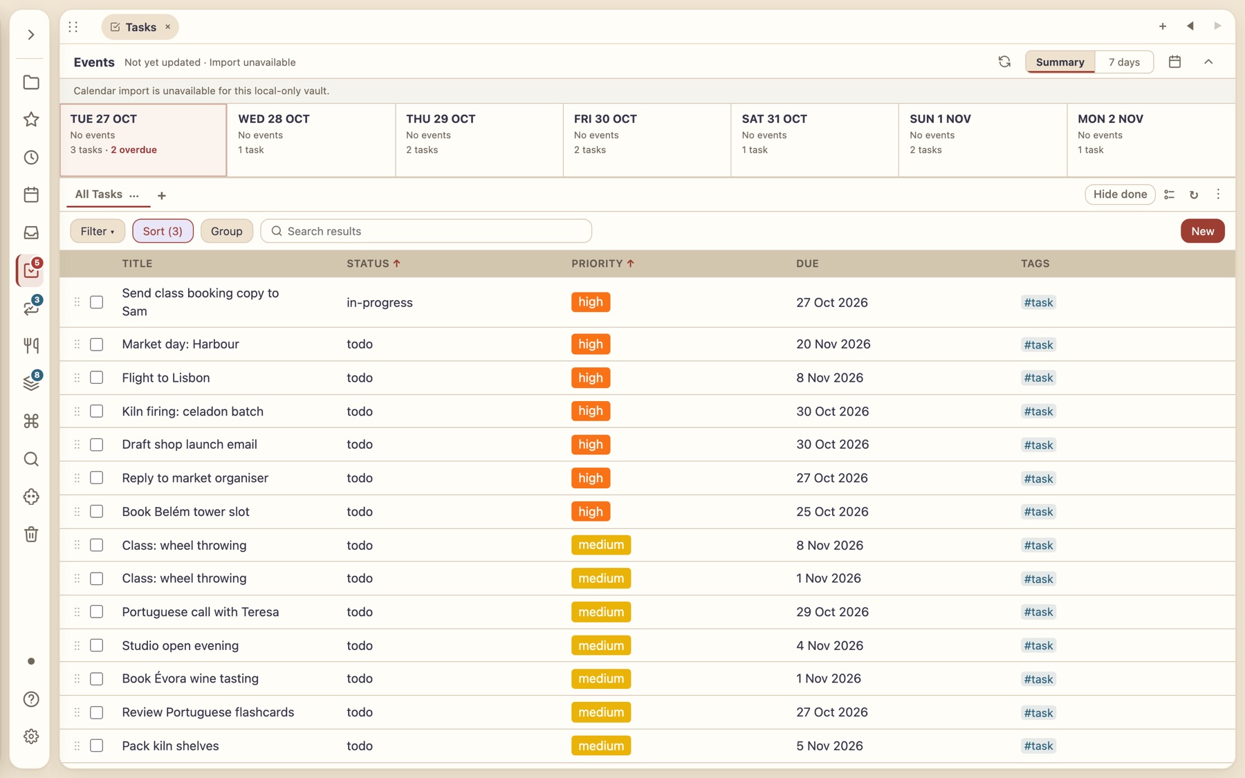Open the magnifier search icon in sidebar

click(31, 459)
